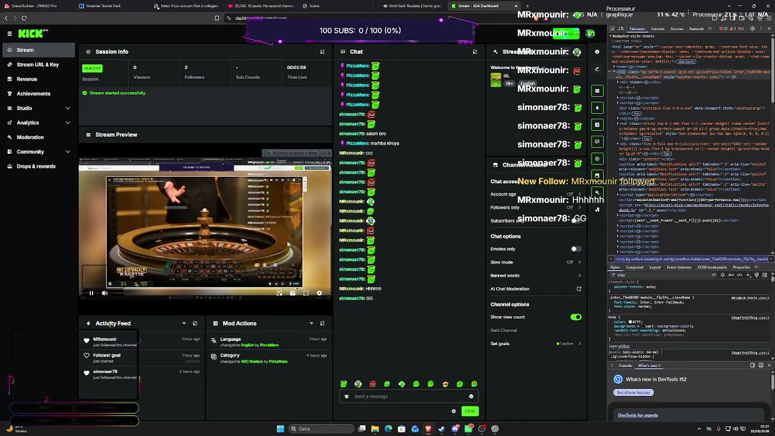Image resolution: width=775 pixels, height=436 pixels.
Task: Open Moderation in the sidebar
Action: [38, 137]
